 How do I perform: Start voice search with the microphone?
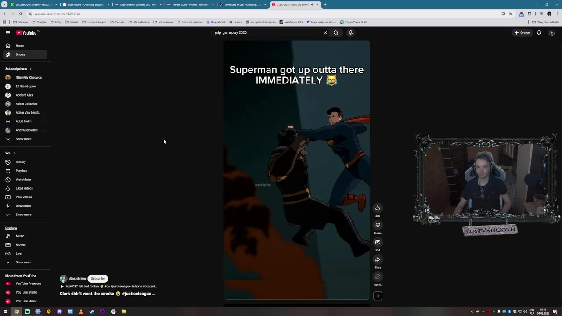click(351, 32)
